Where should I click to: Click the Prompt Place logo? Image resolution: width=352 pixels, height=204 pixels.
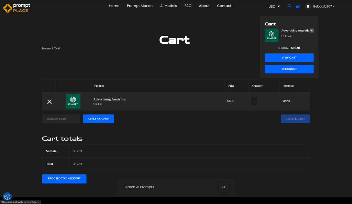[17, 8]
